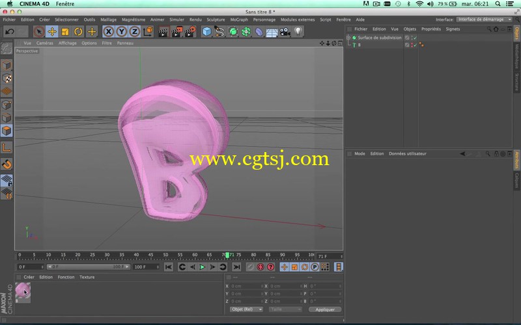Add a Cube primitive object
The image size is (521, 325).
(206, 32)
